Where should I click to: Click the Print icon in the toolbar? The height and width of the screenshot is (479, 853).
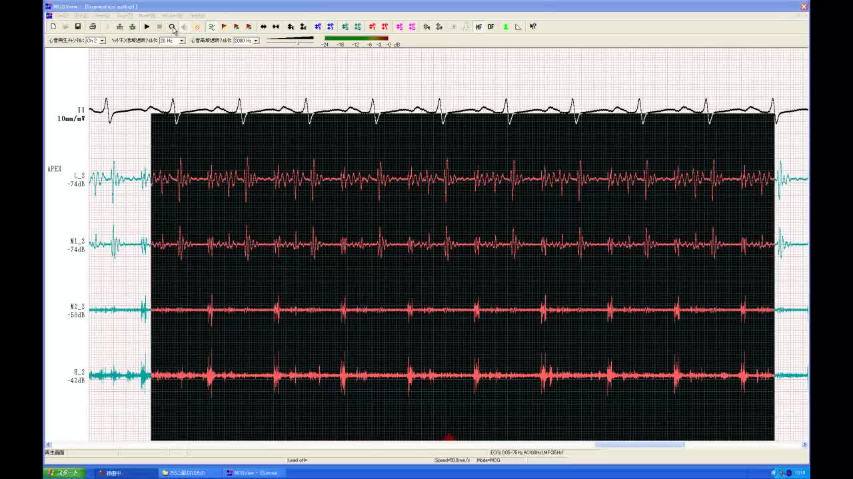point(93,27)
